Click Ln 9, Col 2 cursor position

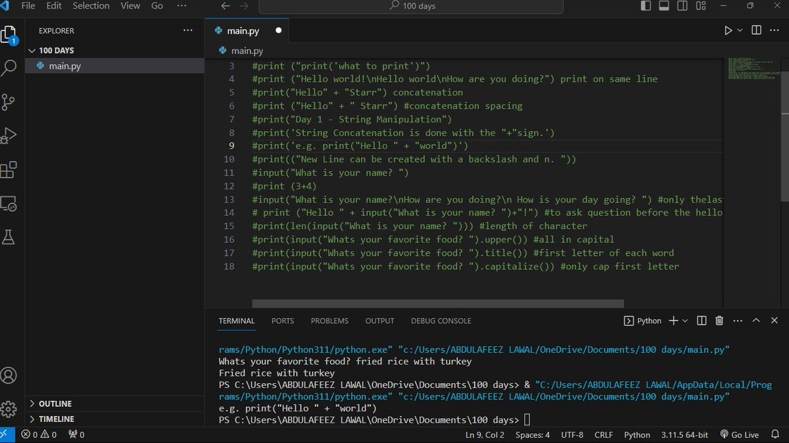click(485, 434)
